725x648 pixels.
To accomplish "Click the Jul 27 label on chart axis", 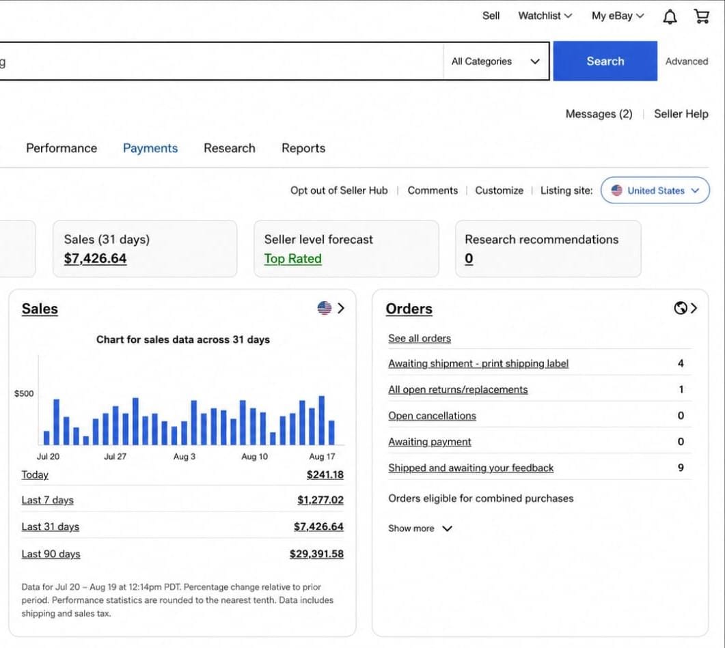I will tap(115, 457).
